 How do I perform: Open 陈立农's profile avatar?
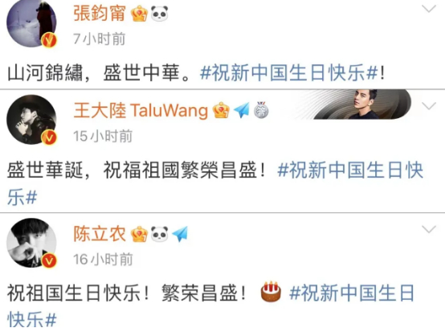tap(31, 243)
